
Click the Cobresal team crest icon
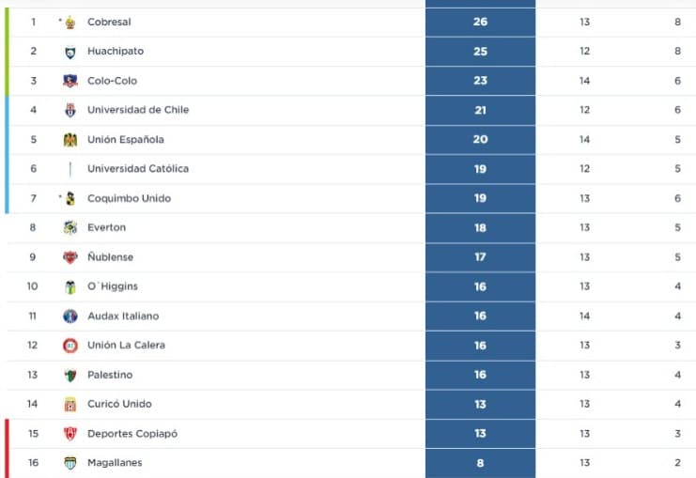(x=70, y=23)
